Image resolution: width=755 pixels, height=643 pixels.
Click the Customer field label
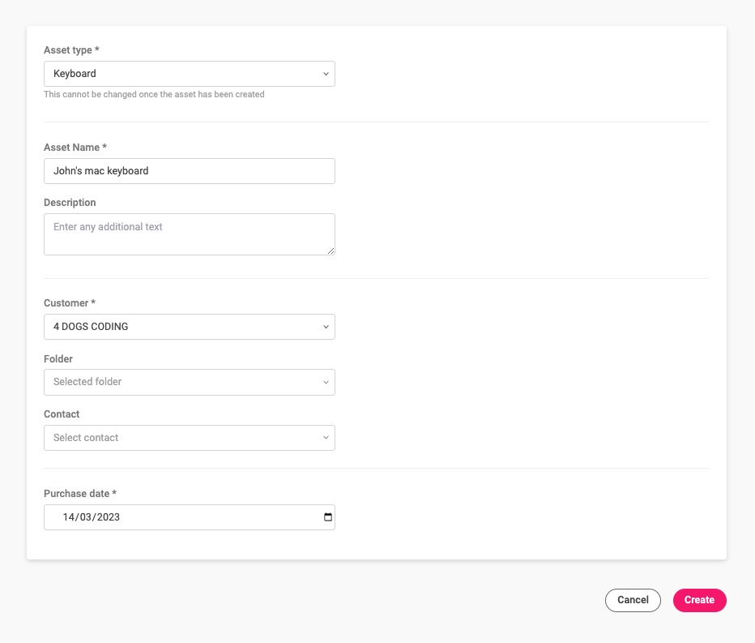[x=70, y=302]
